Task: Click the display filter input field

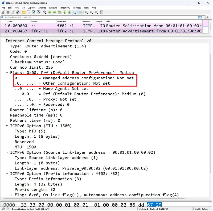Action: pos(101,17)
